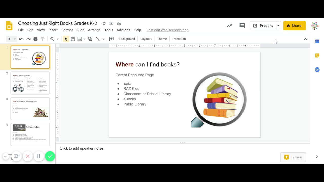The image size is (324, 182).
Task: Open the line type dropdown arrow
Action: point(103,39)
